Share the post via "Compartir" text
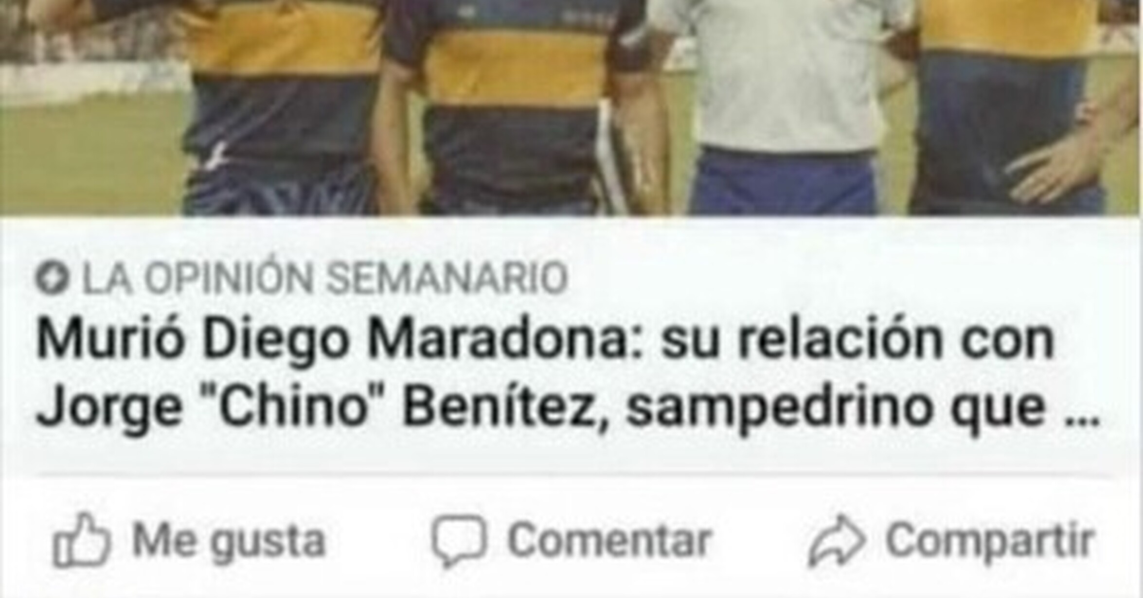 pos(990,542)
